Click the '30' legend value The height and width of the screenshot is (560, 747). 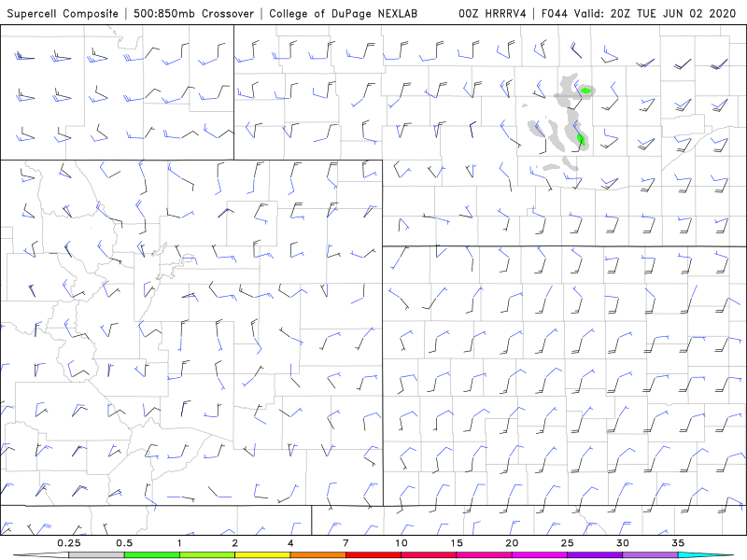point(623,543)
